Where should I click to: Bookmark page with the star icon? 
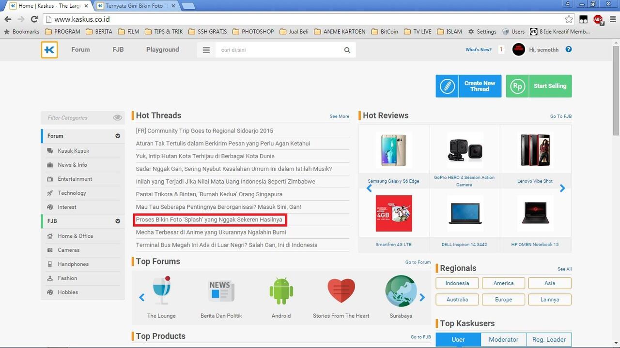[x=569, y=19]
